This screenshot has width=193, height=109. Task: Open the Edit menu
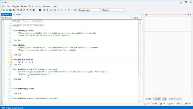(x=8, y=6)
